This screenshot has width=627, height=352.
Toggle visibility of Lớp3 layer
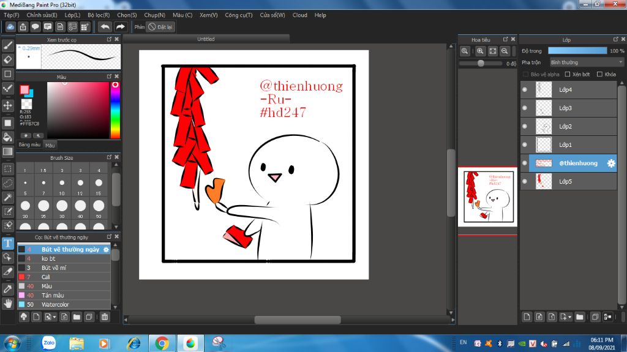[525, 108]
